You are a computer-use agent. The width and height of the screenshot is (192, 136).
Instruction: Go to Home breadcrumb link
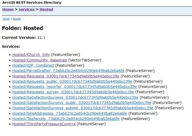click(x=8, y=9)
